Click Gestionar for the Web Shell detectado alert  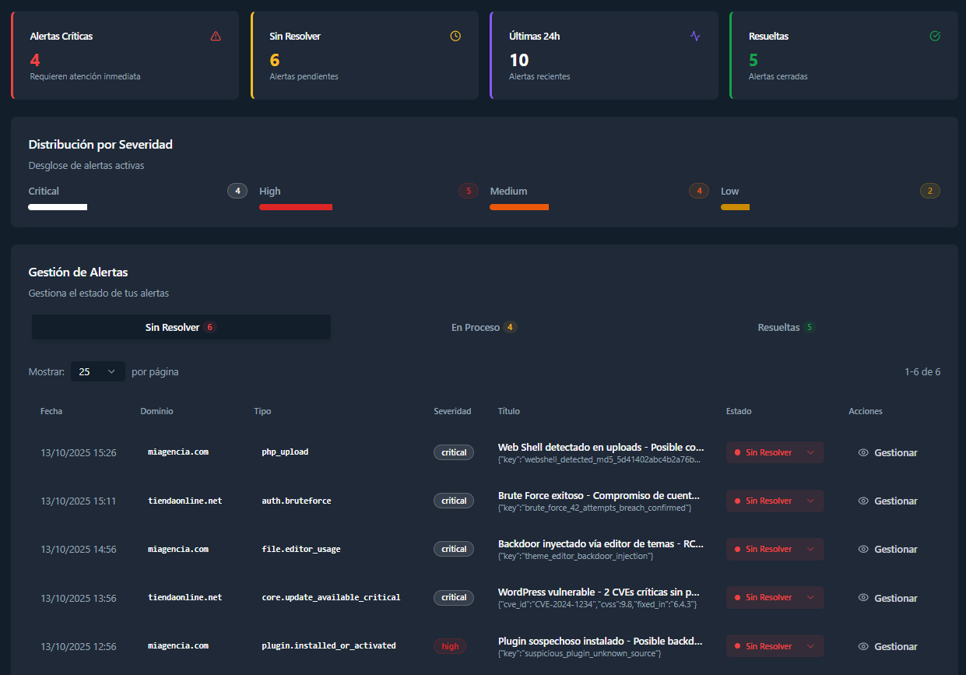coord(887,452)
